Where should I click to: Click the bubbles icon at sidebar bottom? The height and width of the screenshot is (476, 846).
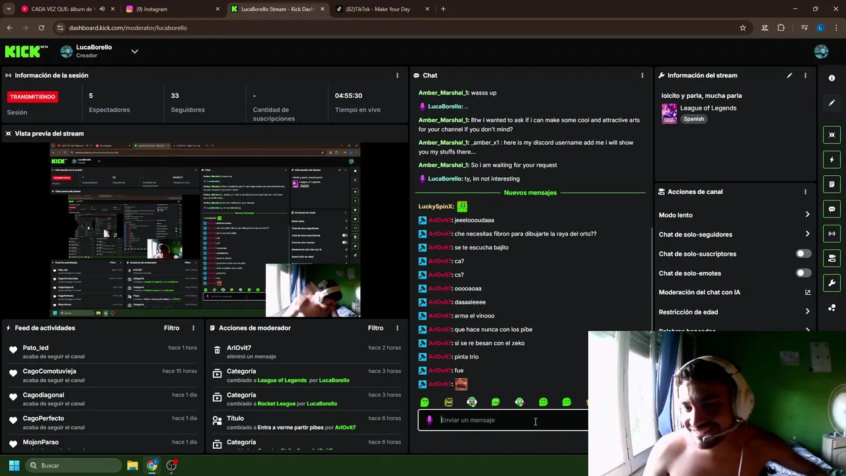831,308
